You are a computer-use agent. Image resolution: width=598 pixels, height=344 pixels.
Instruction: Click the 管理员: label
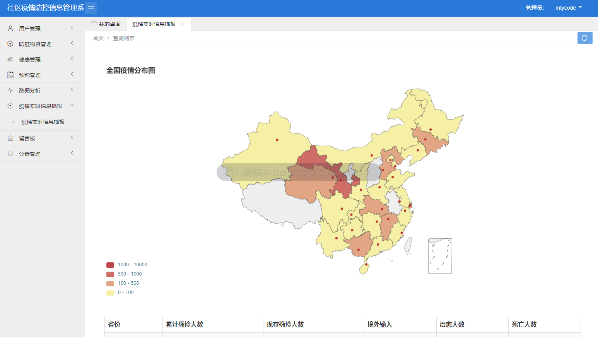(535, 8)
